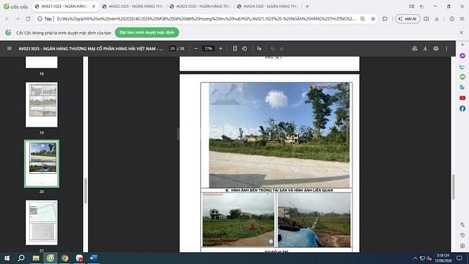Zoom in with the plus button

(221, 48)
